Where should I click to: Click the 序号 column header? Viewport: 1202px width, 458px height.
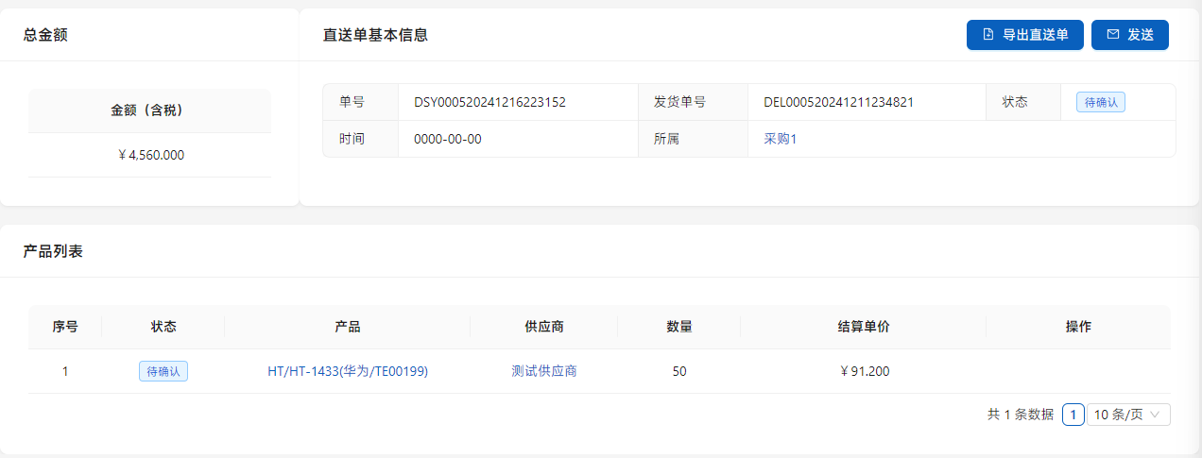click(65, 327)
